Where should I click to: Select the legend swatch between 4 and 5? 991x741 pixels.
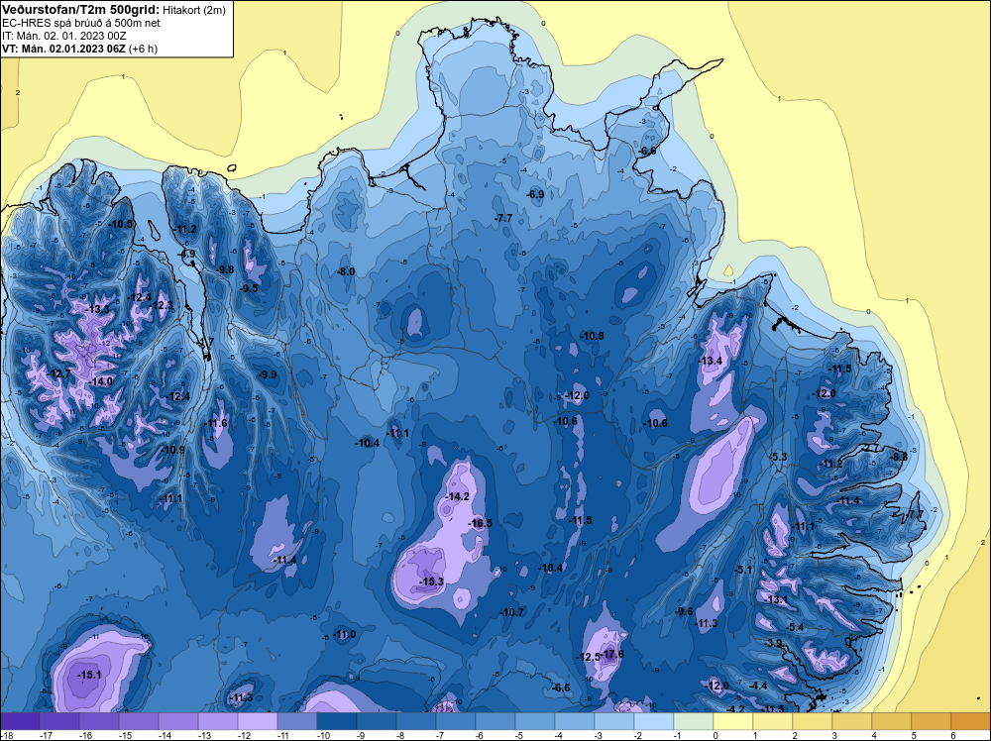pyautogui.click(x=892, y=721)
